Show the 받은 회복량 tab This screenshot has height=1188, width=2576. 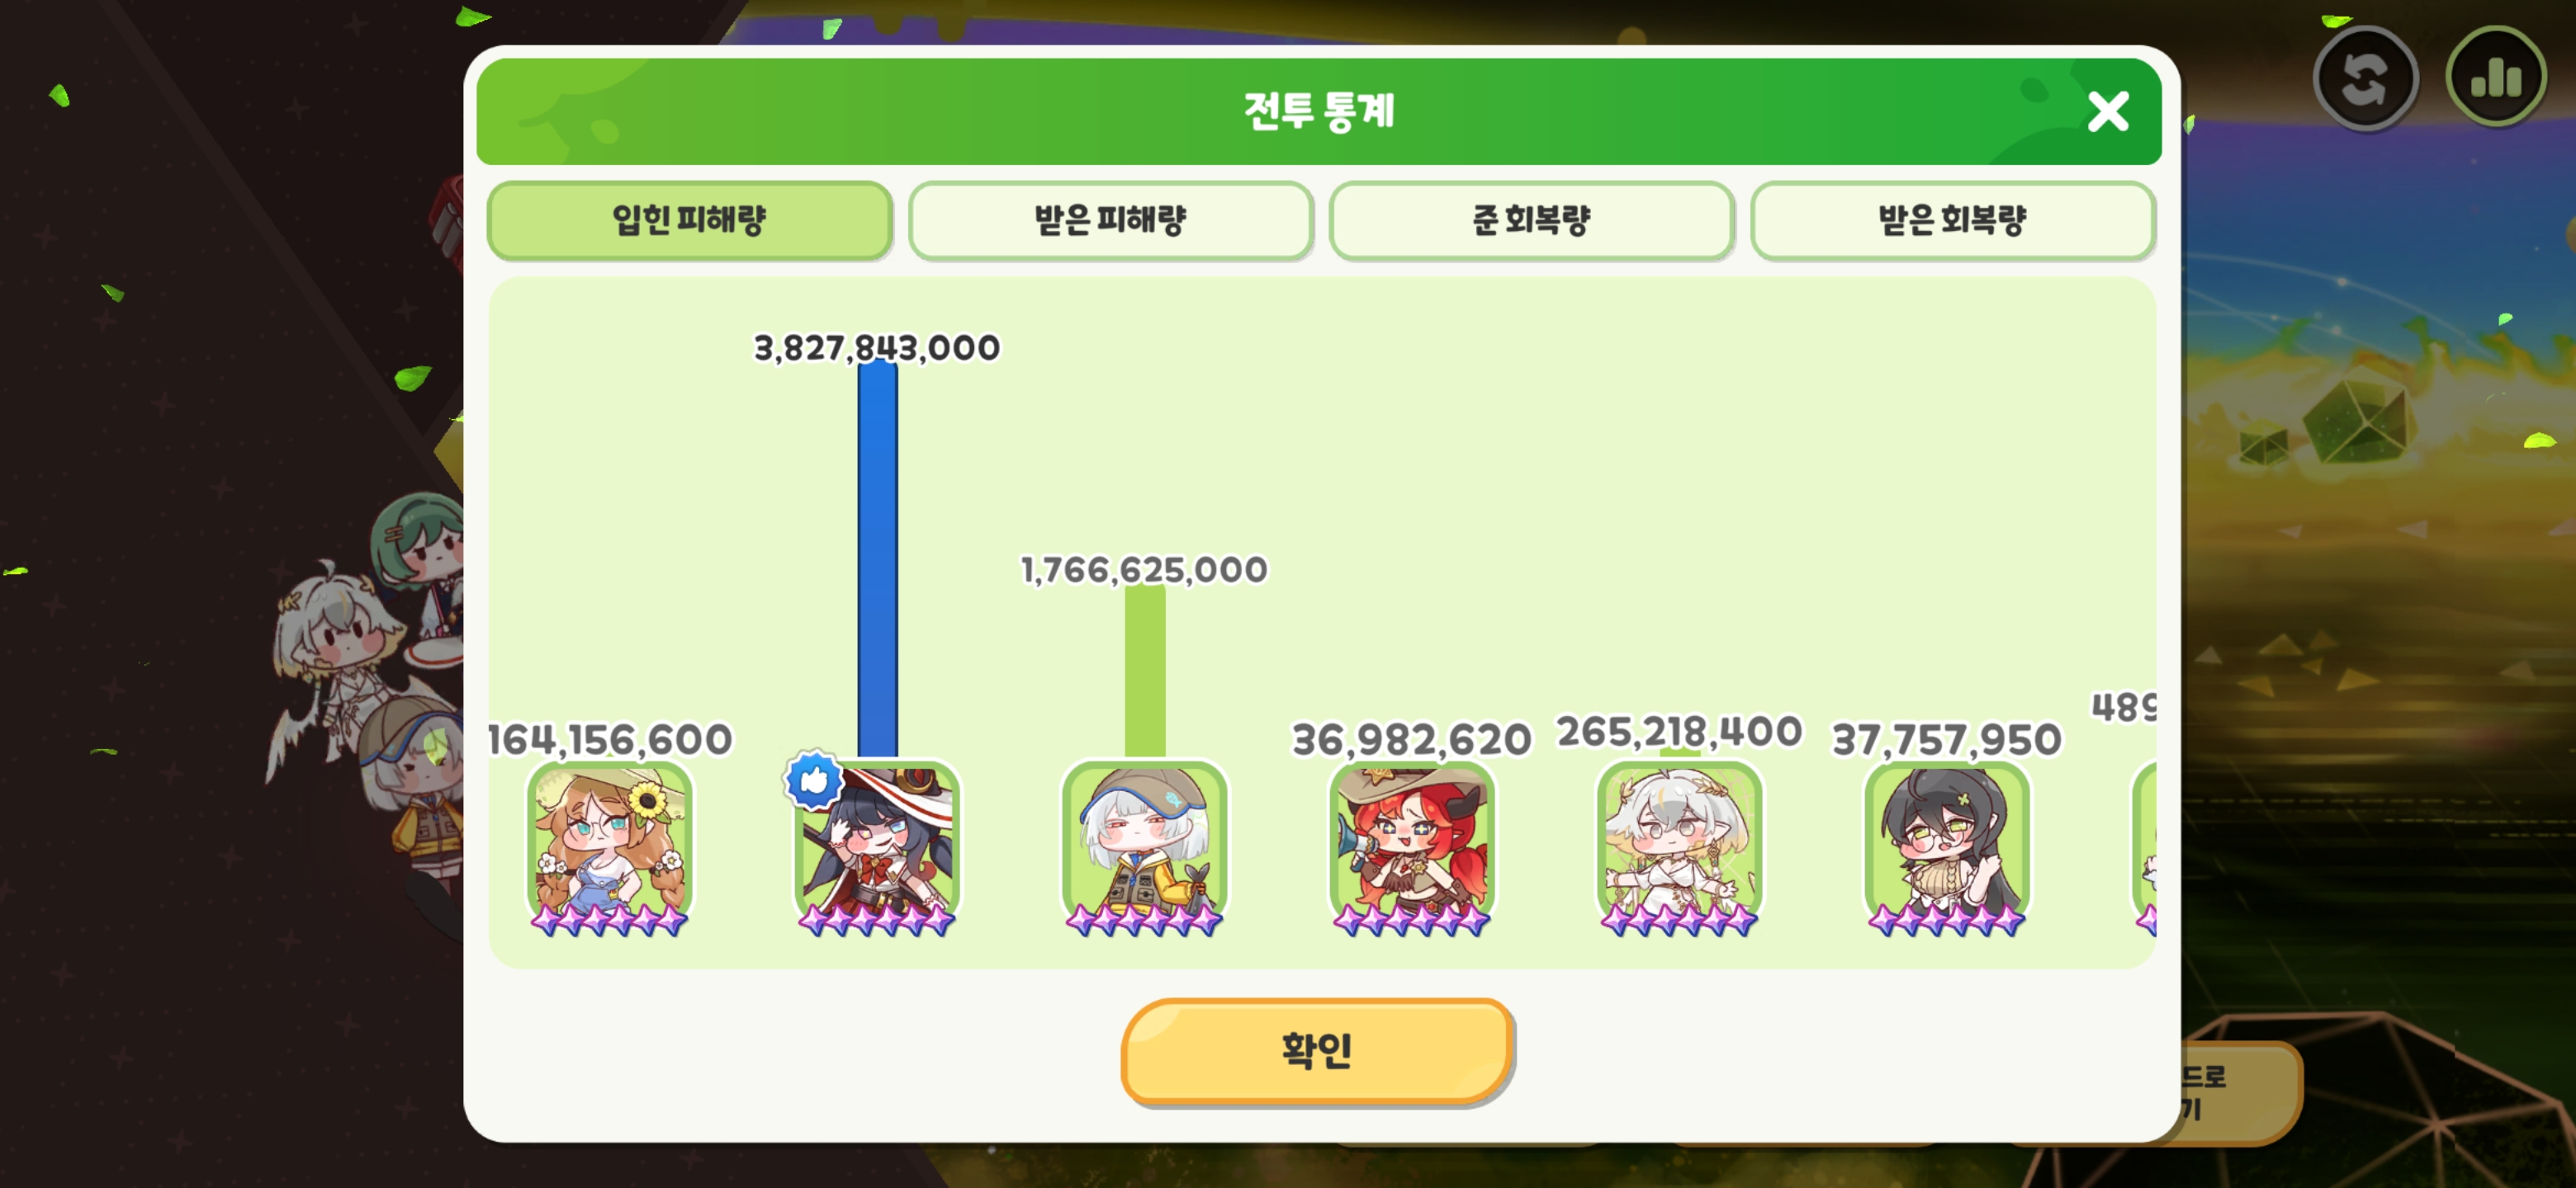(x=1952, y=219)
